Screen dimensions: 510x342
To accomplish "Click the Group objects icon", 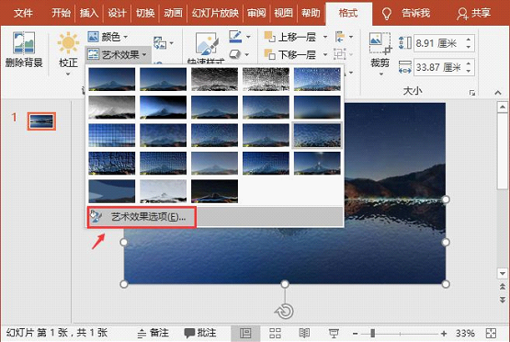I will 340,54.
